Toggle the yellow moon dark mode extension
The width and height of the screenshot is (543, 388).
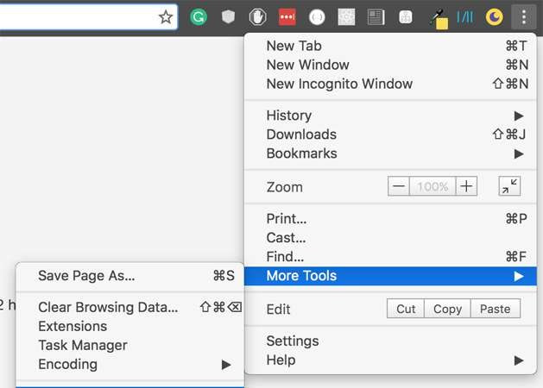[494, 17]
